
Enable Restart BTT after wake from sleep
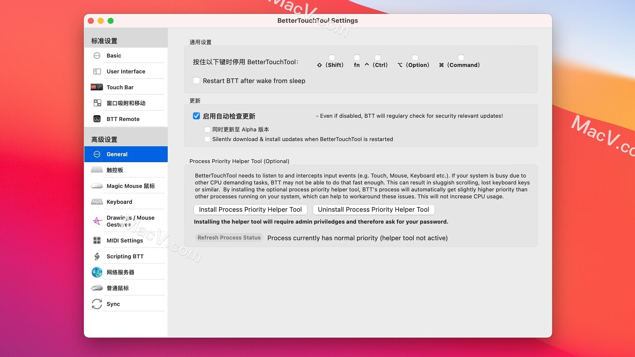coord(196,81)
